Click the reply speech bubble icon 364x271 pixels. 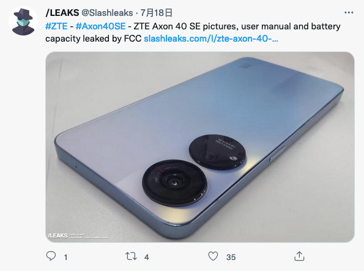point(51,256)
